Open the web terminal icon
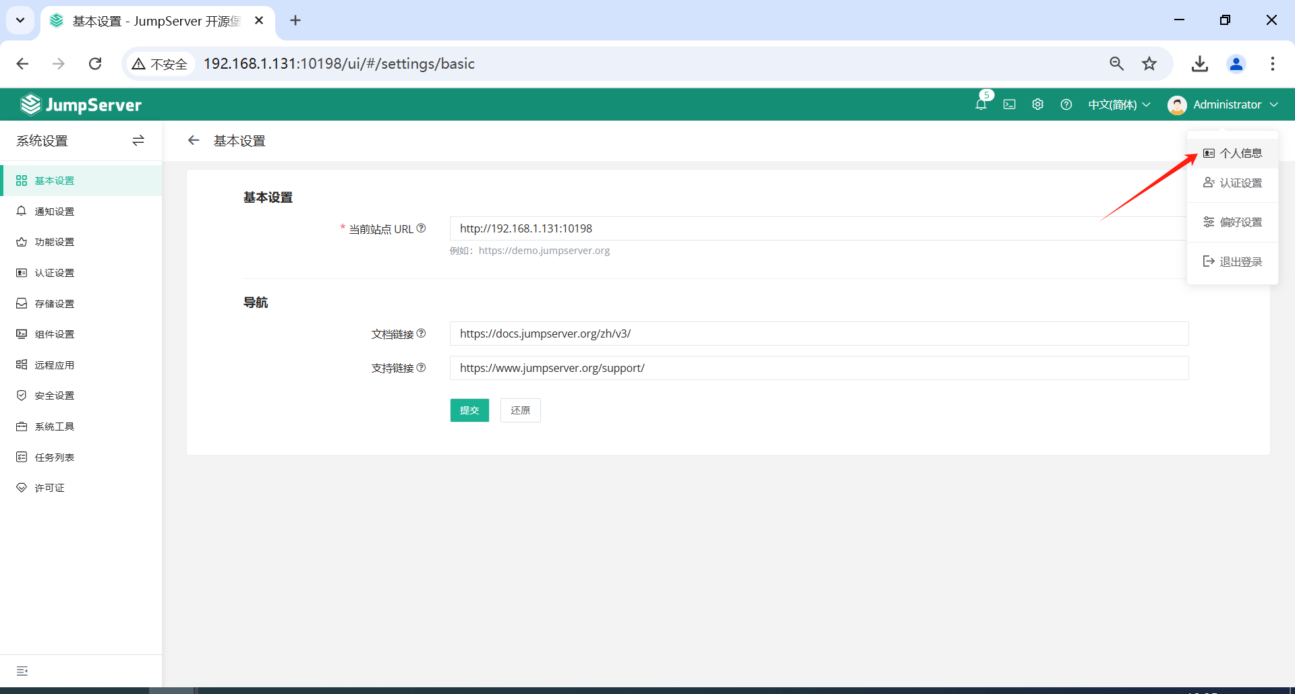The height and width of the screenshot is (694, 1295). click(x=1009, y=104)
